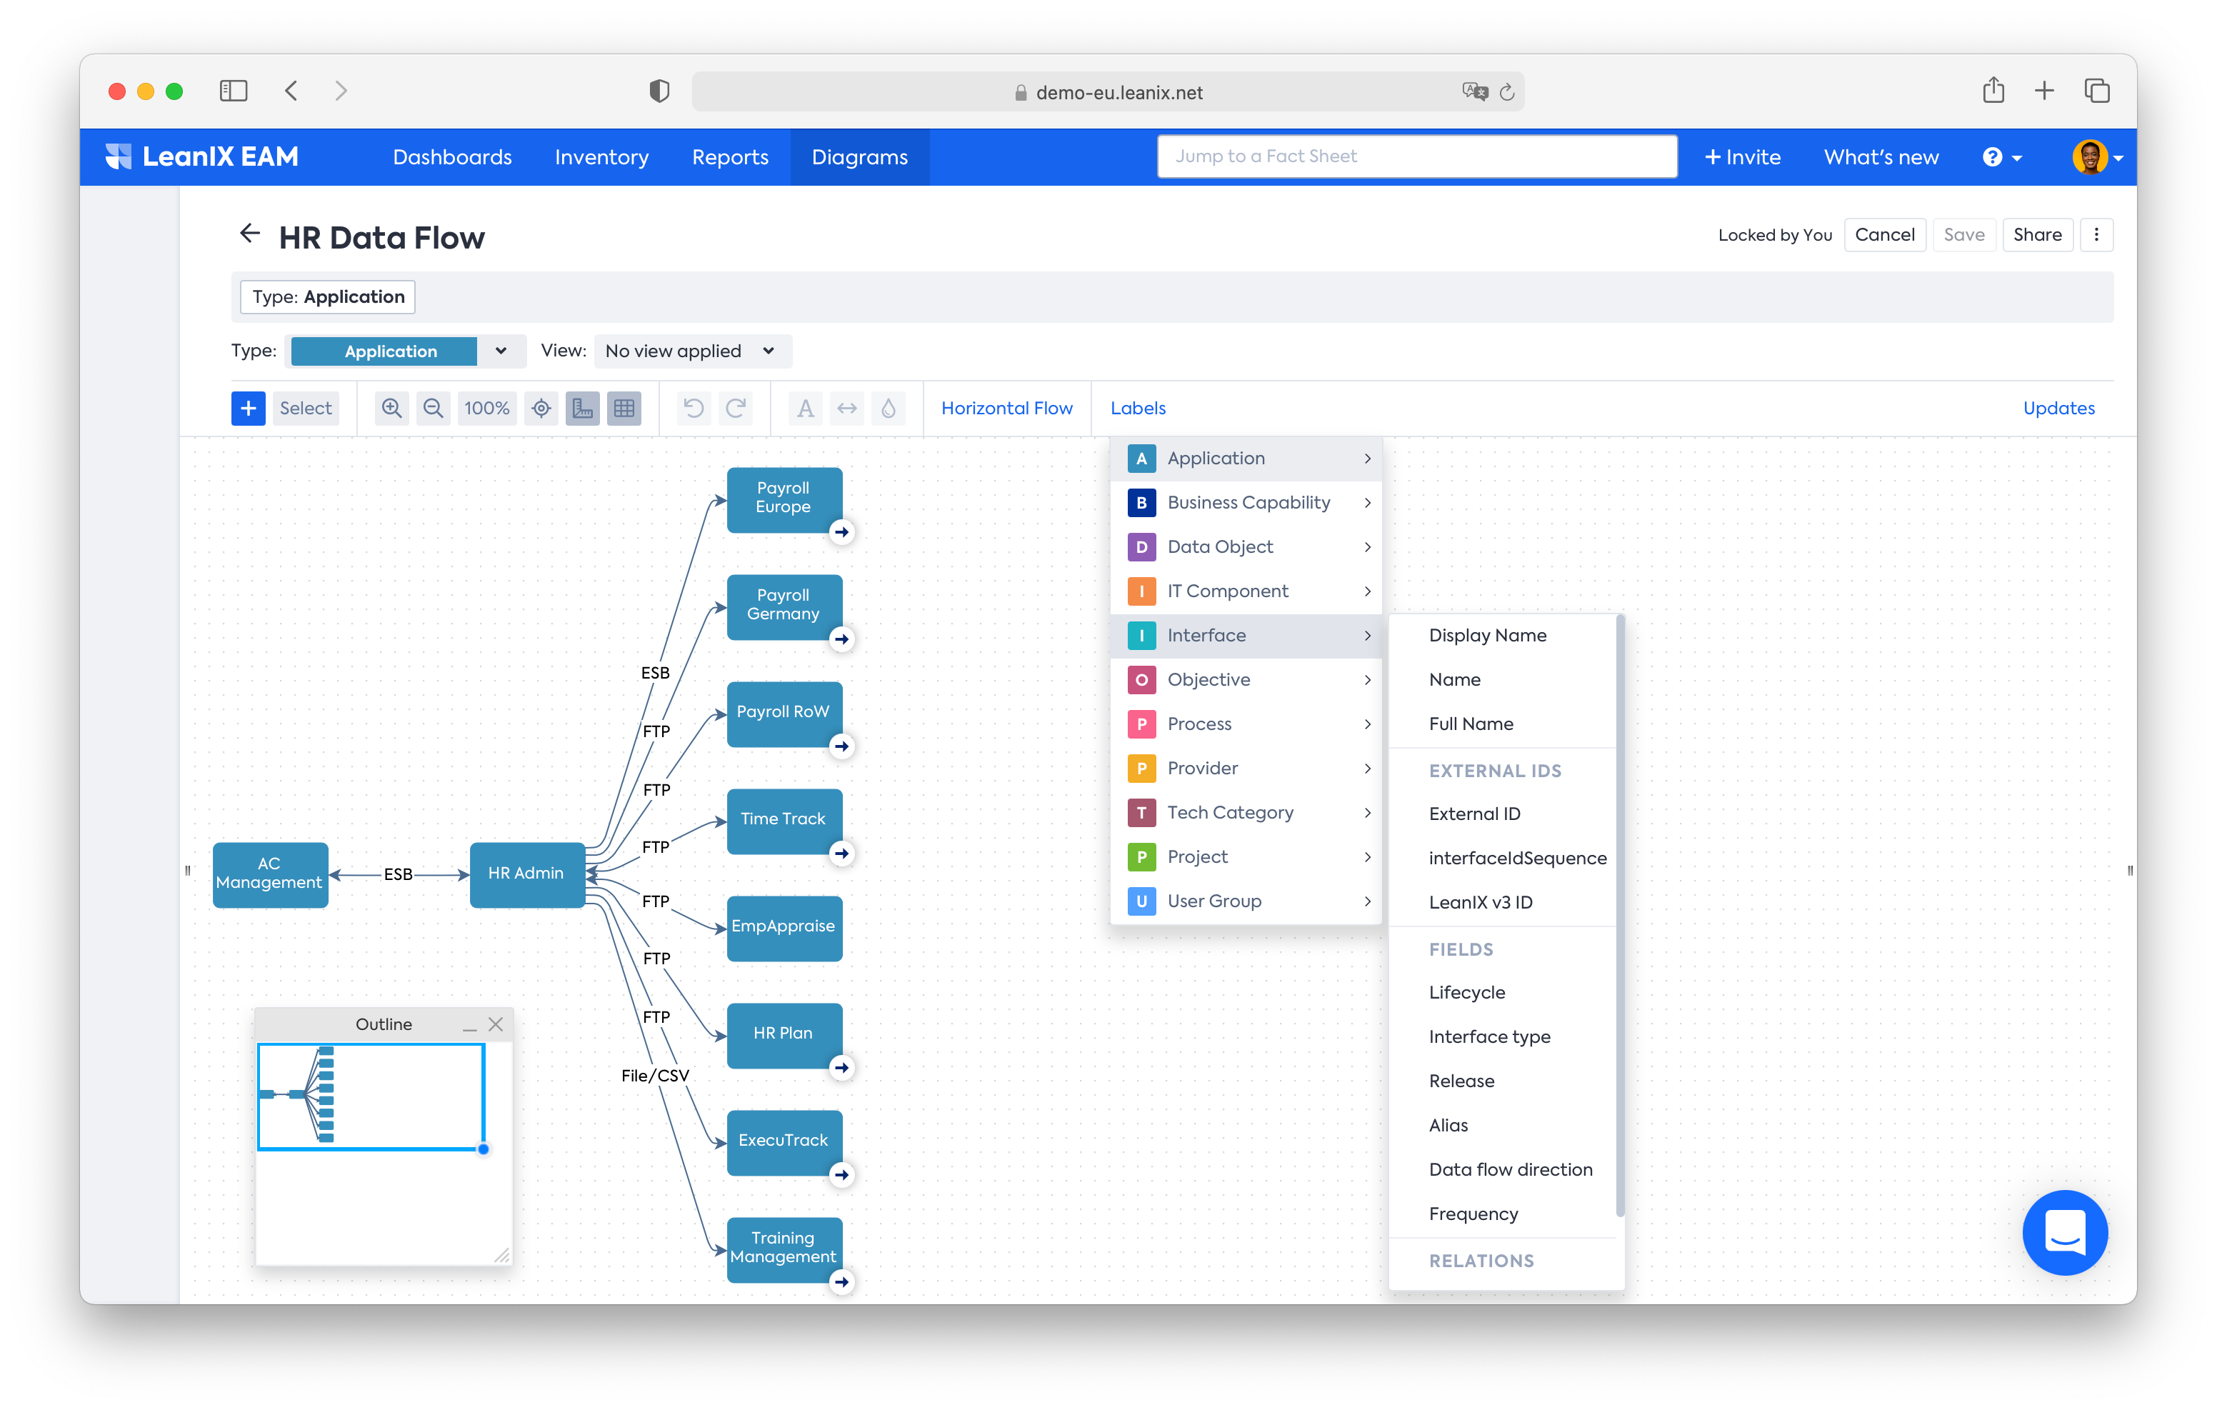
Task: Select Data flow direction field option
Action: tap(1509, 1168)
